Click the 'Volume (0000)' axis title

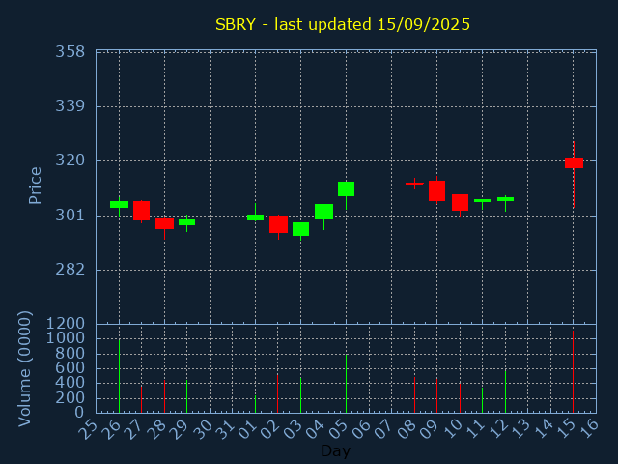point(24,368)
